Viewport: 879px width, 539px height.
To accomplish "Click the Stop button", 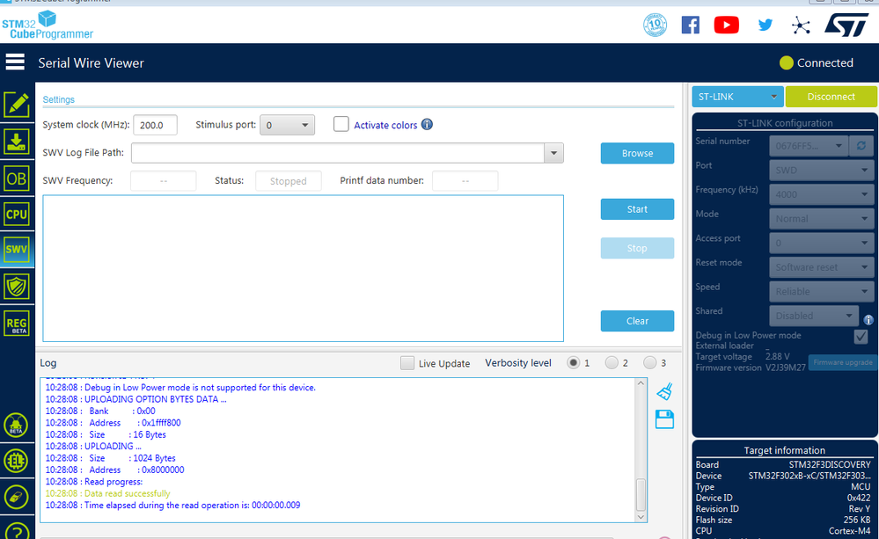I will 637,248.
